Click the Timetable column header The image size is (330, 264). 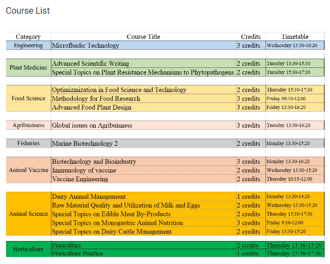tap(295, 37)
